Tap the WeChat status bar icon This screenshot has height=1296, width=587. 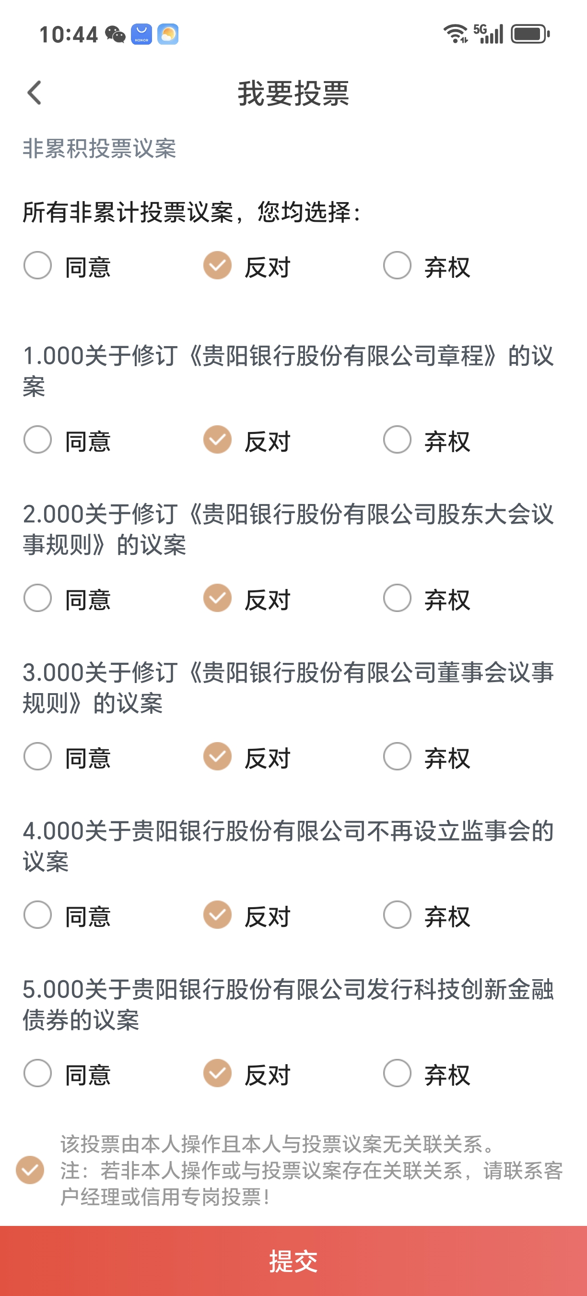[x=115, y=34]
